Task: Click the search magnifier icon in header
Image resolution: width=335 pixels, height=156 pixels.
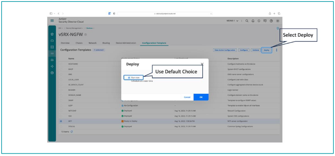Action: 247,21
